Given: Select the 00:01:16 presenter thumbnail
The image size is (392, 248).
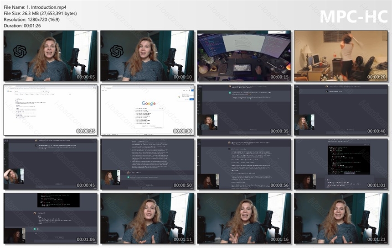Looking at the screenshot, I should point(244,218).
